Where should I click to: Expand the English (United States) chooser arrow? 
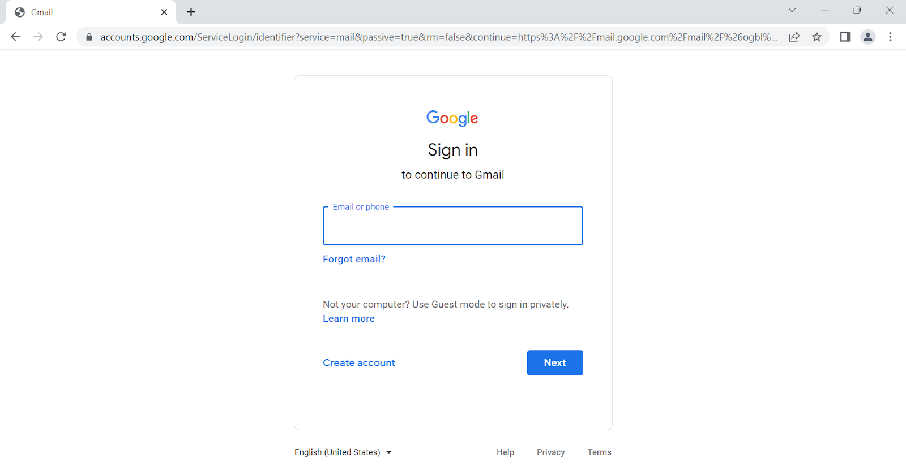point(388,452)
